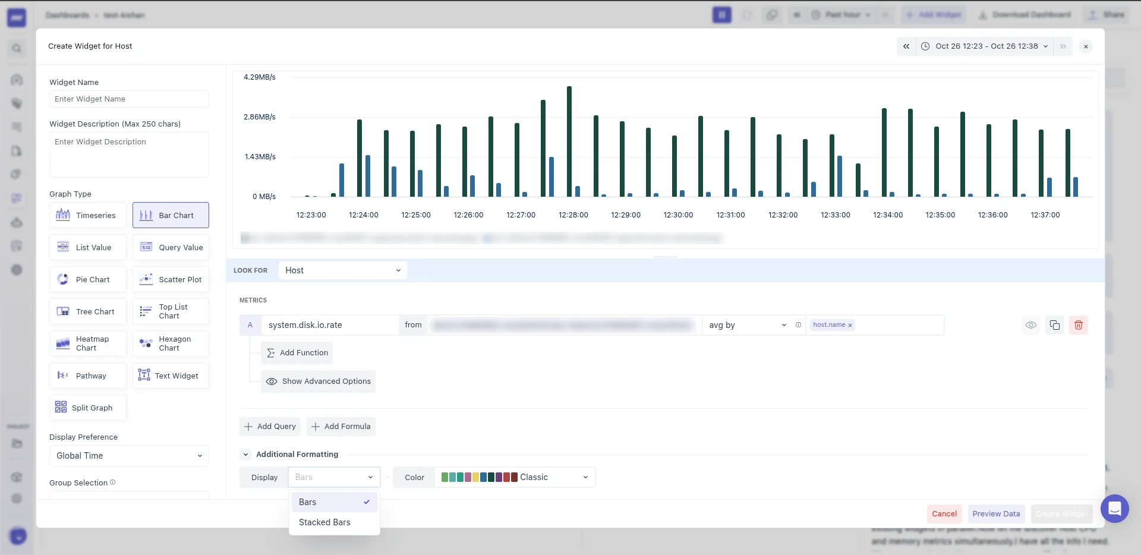Viewport: 1141px width, 555px height.
Task: Click the system.disk.io.rate metric field
Action: click(x=330, y=325)
